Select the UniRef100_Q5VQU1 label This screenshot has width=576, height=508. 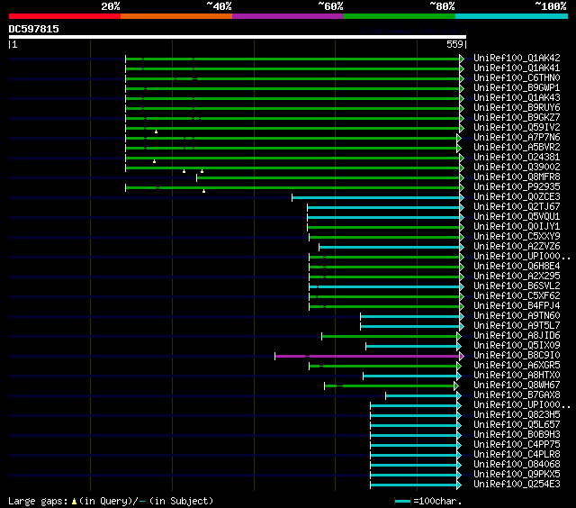pyautogui.click(x=517, y=217)
